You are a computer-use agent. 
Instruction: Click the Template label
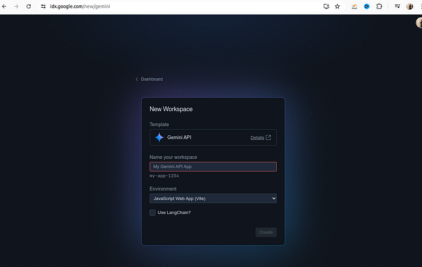[x=159, y=124]
